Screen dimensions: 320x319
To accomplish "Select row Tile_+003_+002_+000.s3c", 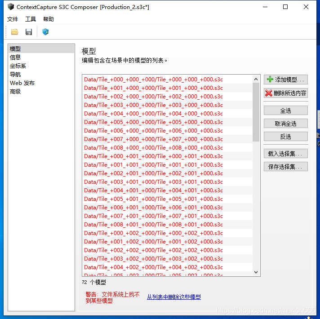I will (x=167, y=259).
